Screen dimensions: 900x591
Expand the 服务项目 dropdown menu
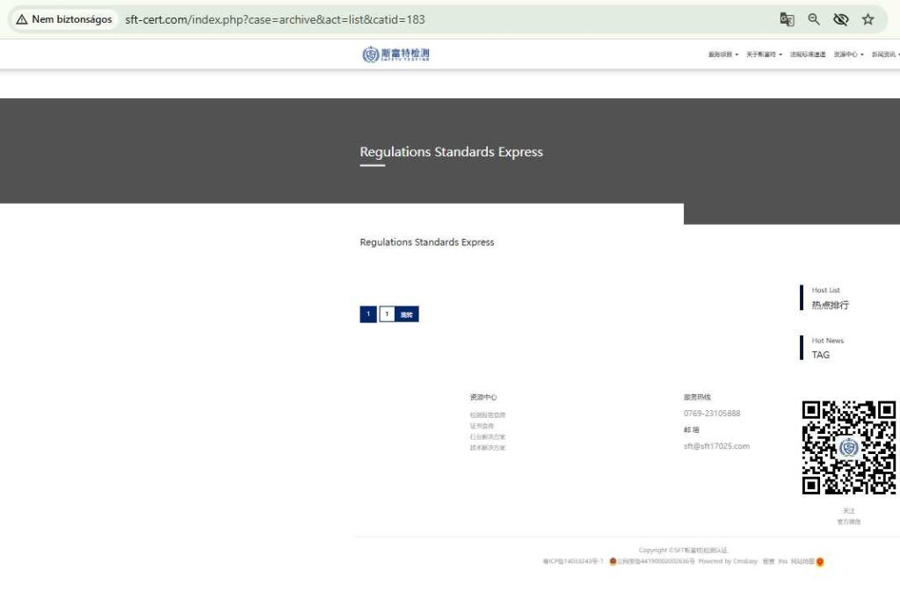pyautogui.click(x=722, y=54)
